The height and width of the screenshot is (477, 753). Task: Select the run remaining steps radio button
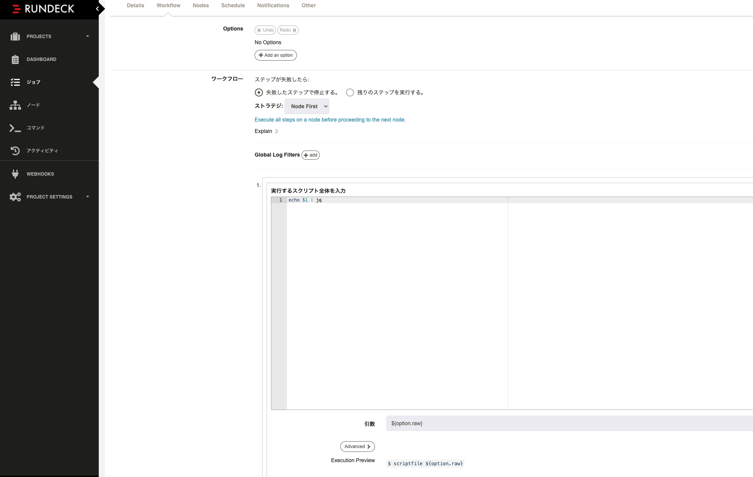click(350, 93)
